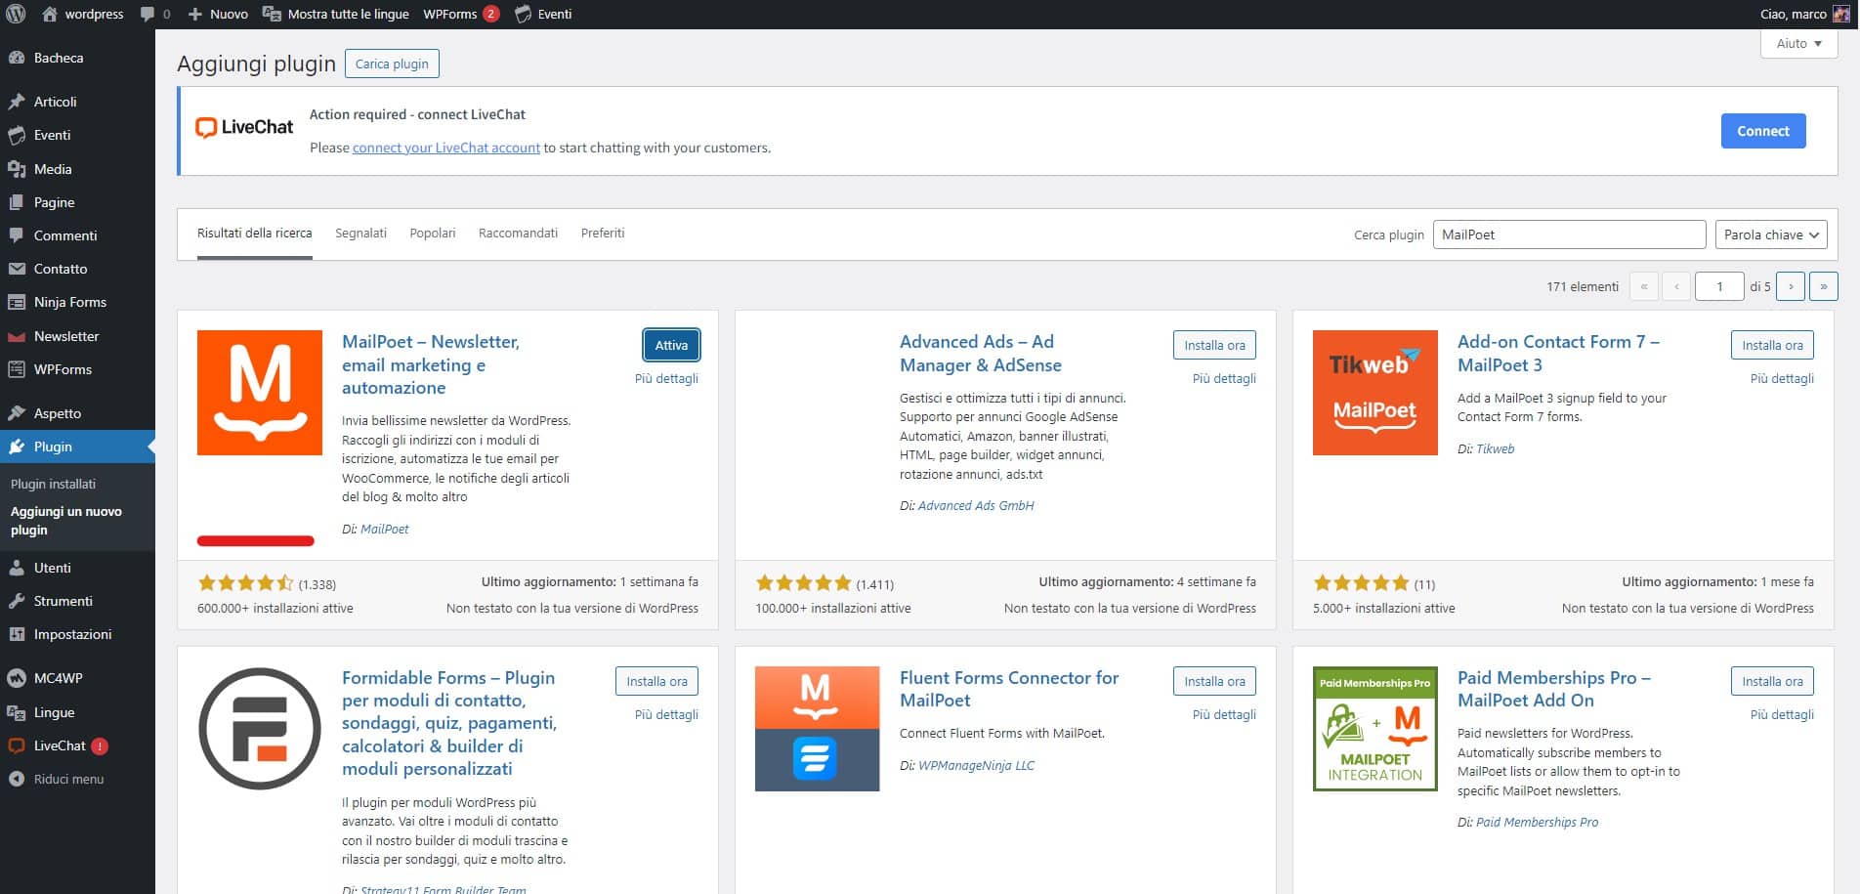Open MailPoet author link
This screenshot has width=1860, height=894.
tap(385, 529)
